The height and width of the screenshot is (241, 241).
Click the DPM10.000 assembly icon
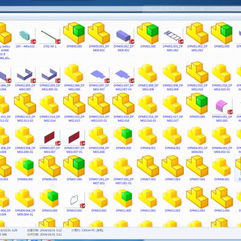(49, 198)
